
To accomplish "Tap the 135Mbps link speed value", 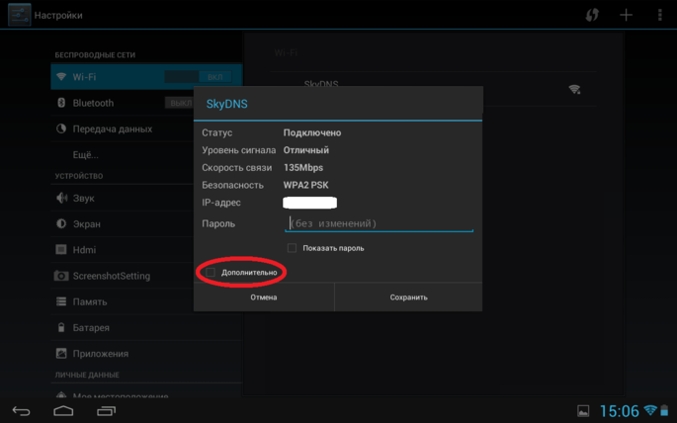I will pyautogui.click(x=303, y=167).
